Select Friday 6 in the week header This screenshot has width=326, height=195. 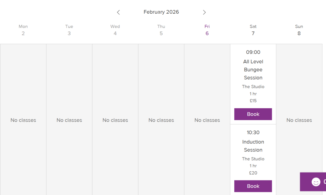pos(207,30)
